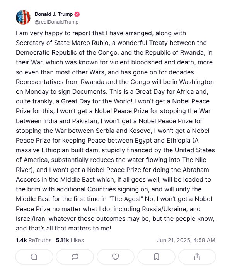Screen dimensions: 232x275
Task: Bookmark this post with the bookmark icon
Action: 156,257
